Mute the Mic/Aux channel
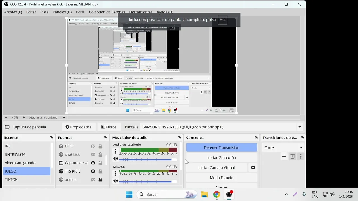This screenshot has width=358, height=201. click(116, 181)
